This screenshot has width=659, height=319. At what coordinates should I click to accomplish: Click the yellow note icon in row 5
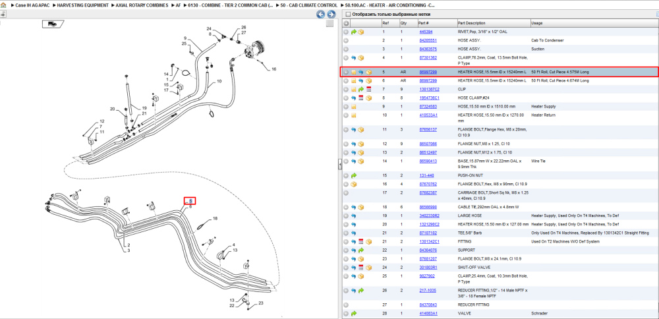(x=354, y=72)
